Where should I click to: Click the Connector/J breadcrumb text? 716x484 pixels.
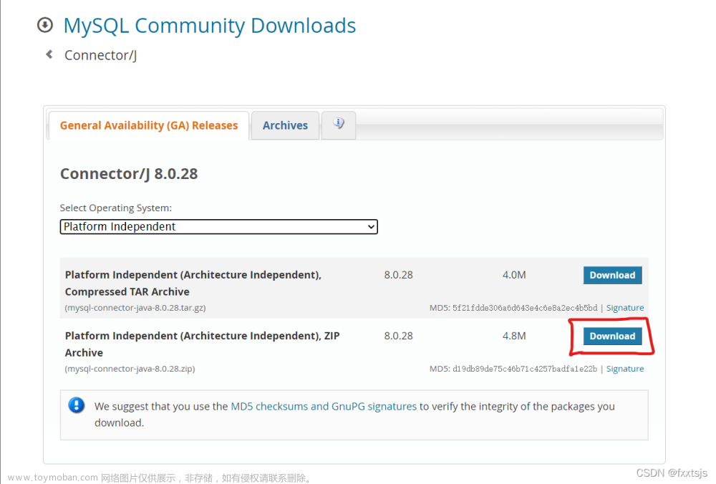100,55
